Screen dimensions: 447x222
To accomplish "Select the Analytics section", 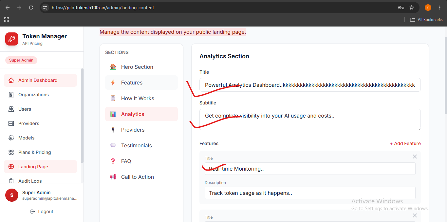I will click(141, 114).
